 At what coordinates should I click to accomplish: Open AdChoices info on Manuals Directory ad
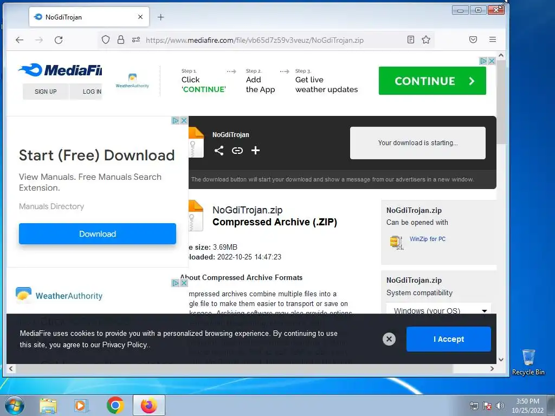pos(176,120)
